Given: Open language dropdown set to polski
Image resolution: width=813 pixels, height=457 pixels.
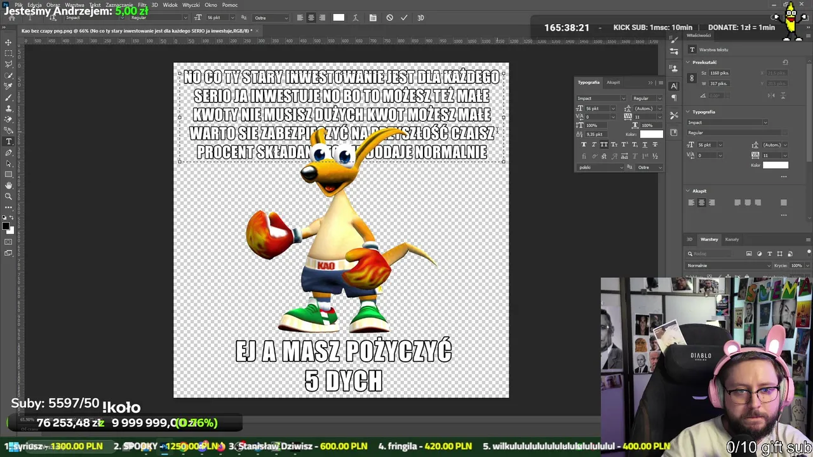Looking at the screenshot, I should pos(601,168).
